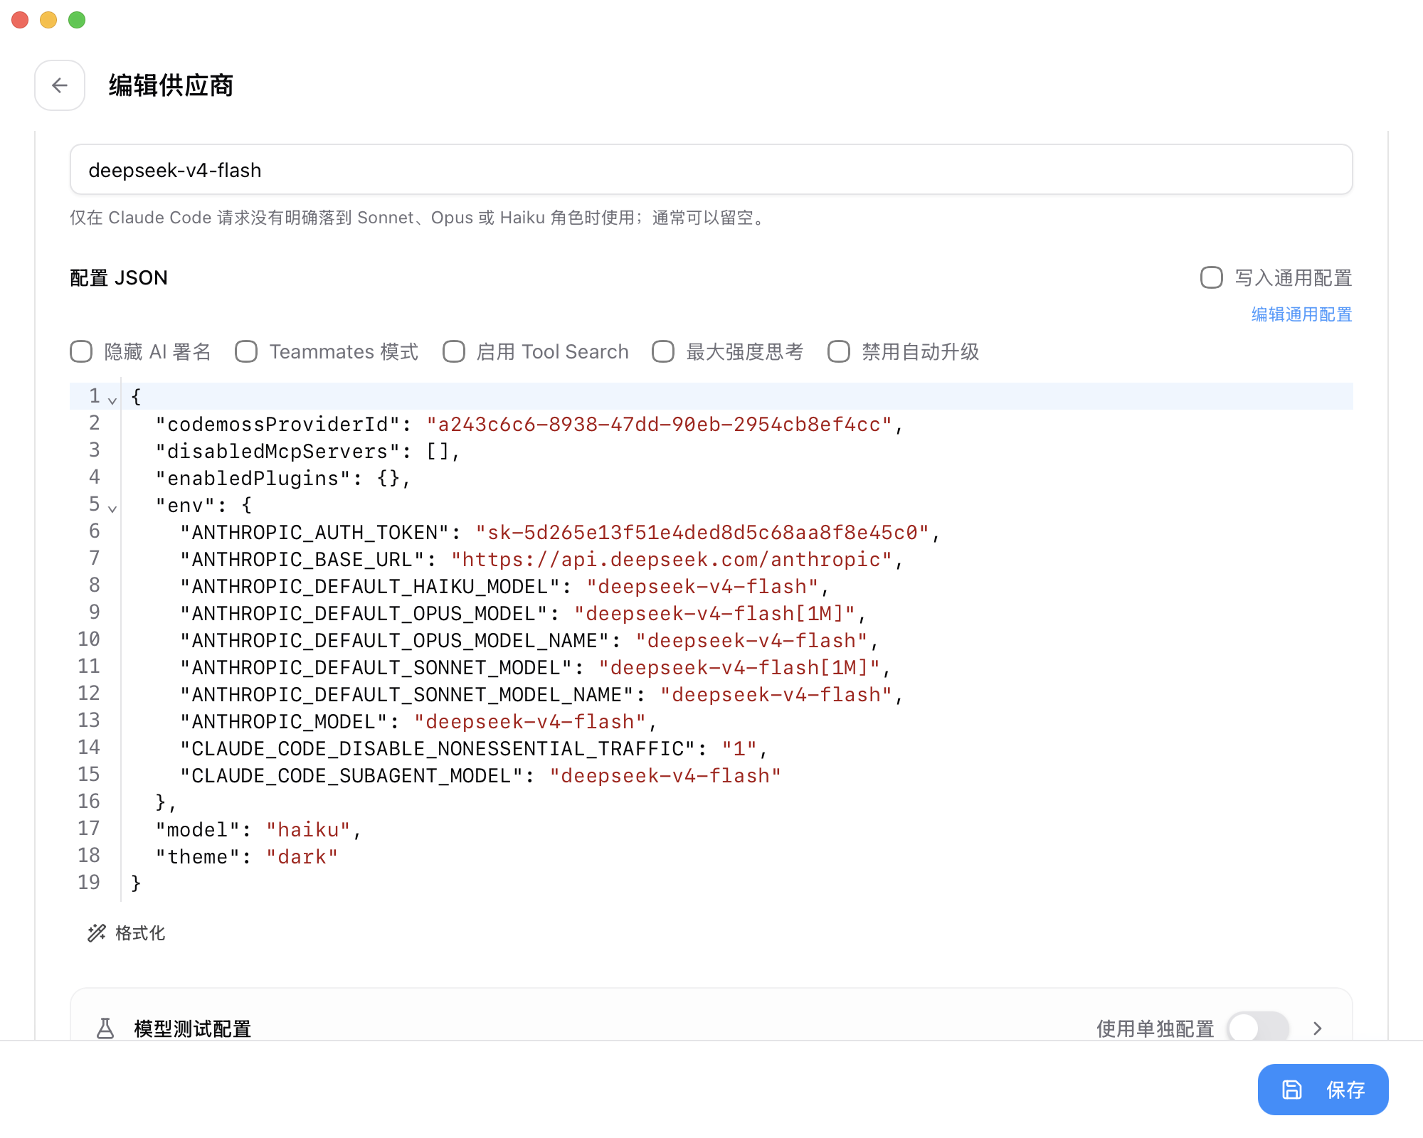Click the flask icon beside 模型测试配置

tap(105, 1028)
